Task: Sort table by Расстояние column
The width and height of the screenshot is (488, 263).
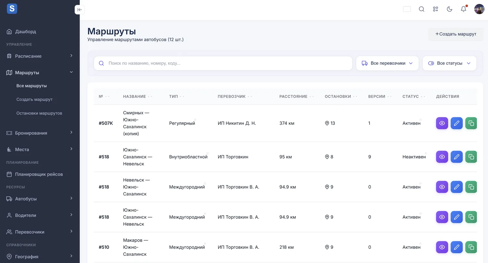Action: (x=296, y=96)
